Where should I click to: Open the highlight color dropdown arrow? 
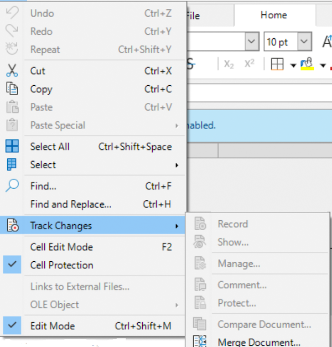322,65
